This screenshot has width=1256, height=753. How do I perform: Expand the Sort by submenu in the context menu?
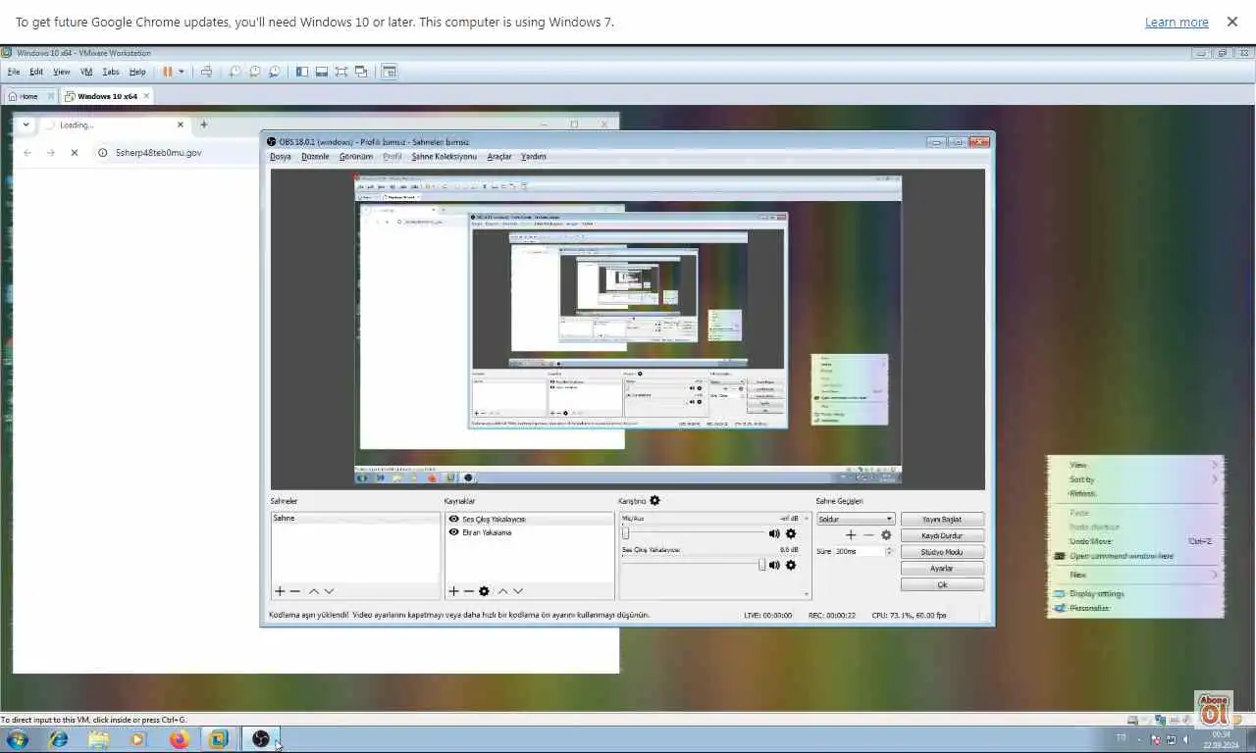[x=1215, y=479]
